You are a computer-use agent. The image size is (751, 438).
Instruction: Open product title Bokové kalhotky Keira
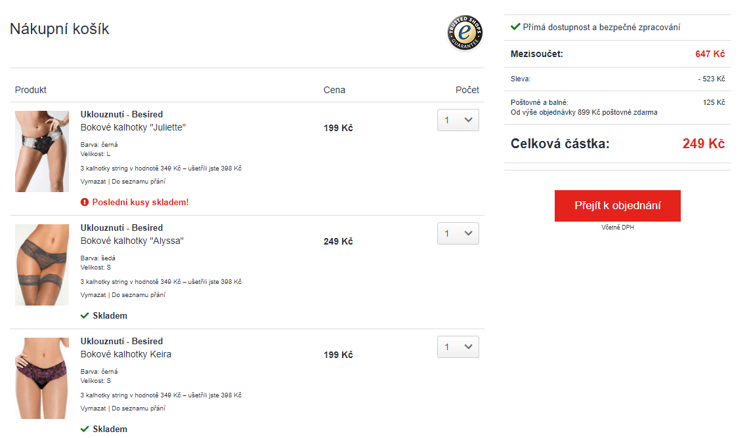[x=125, y=354]
